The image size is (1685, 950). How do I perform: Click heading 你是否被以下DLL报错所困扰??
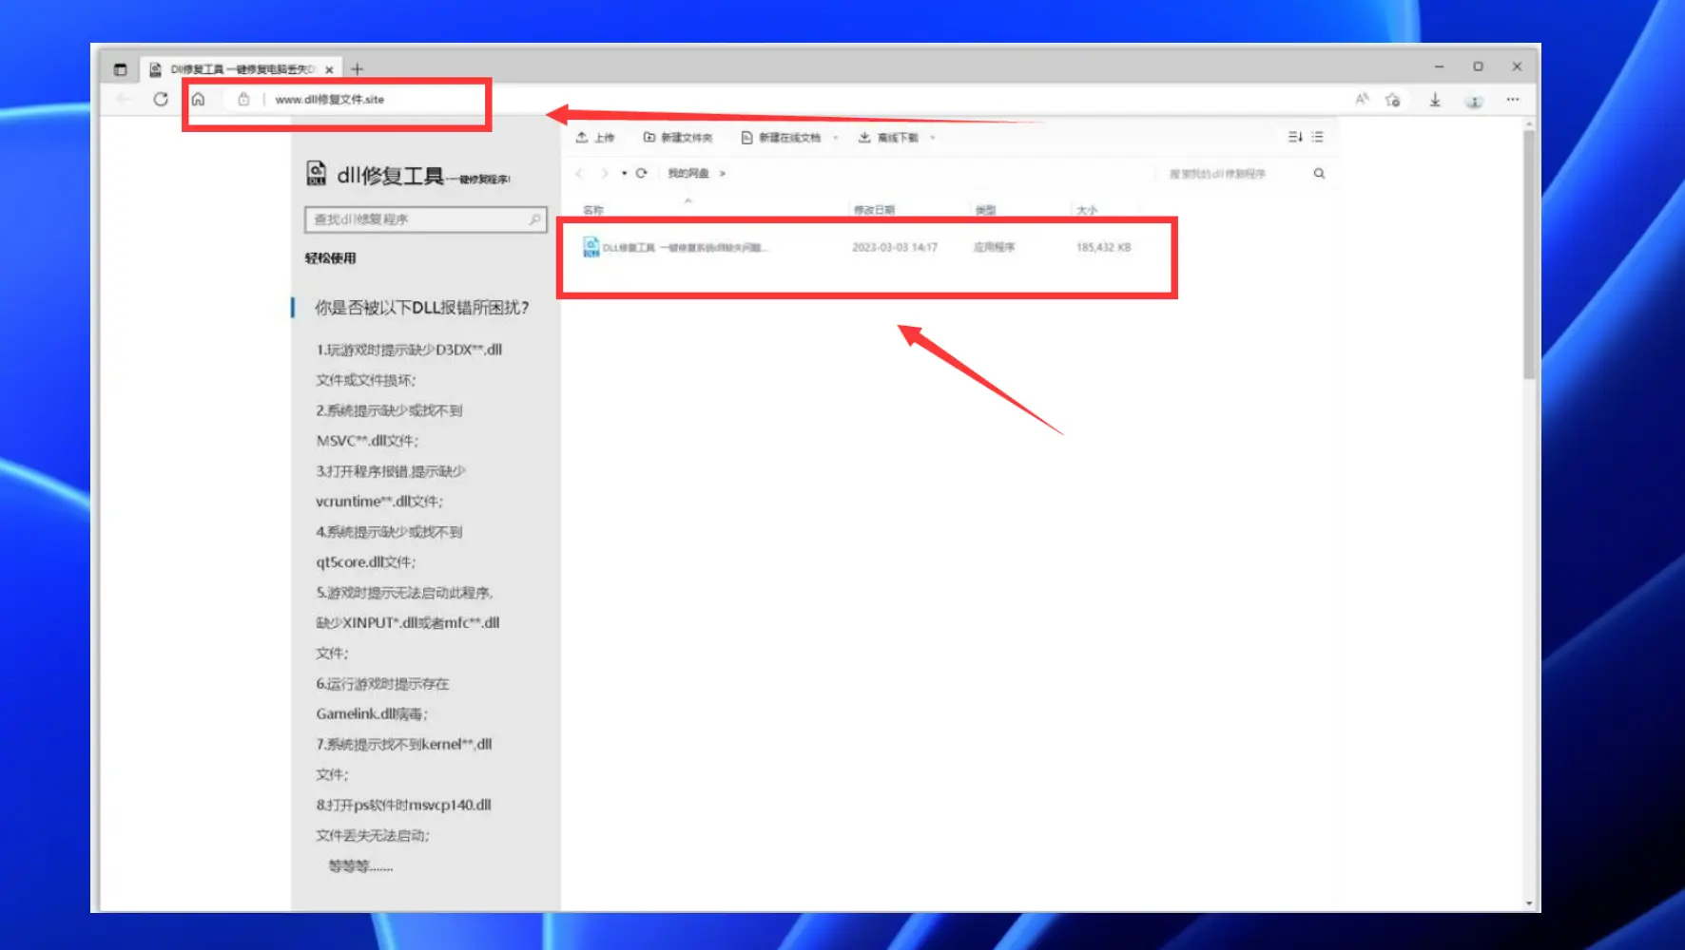[x=422, y=308]
